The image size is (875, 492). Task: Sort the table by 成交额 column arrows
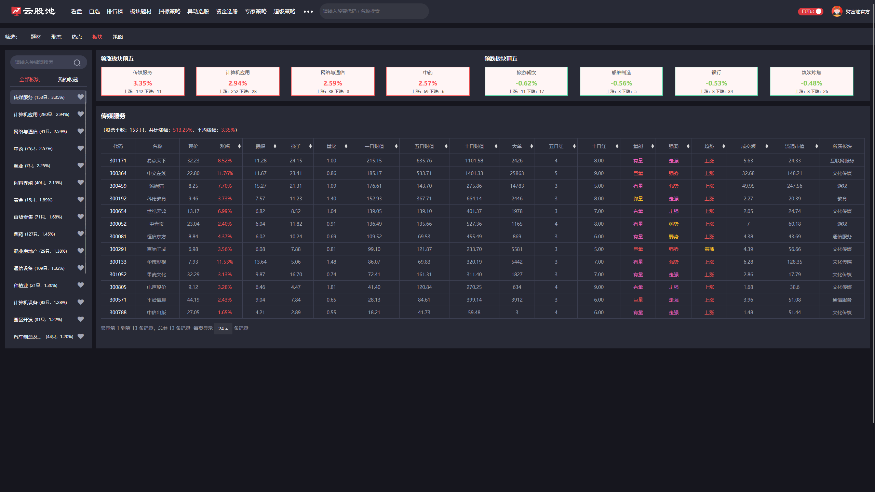click(767, 146)
